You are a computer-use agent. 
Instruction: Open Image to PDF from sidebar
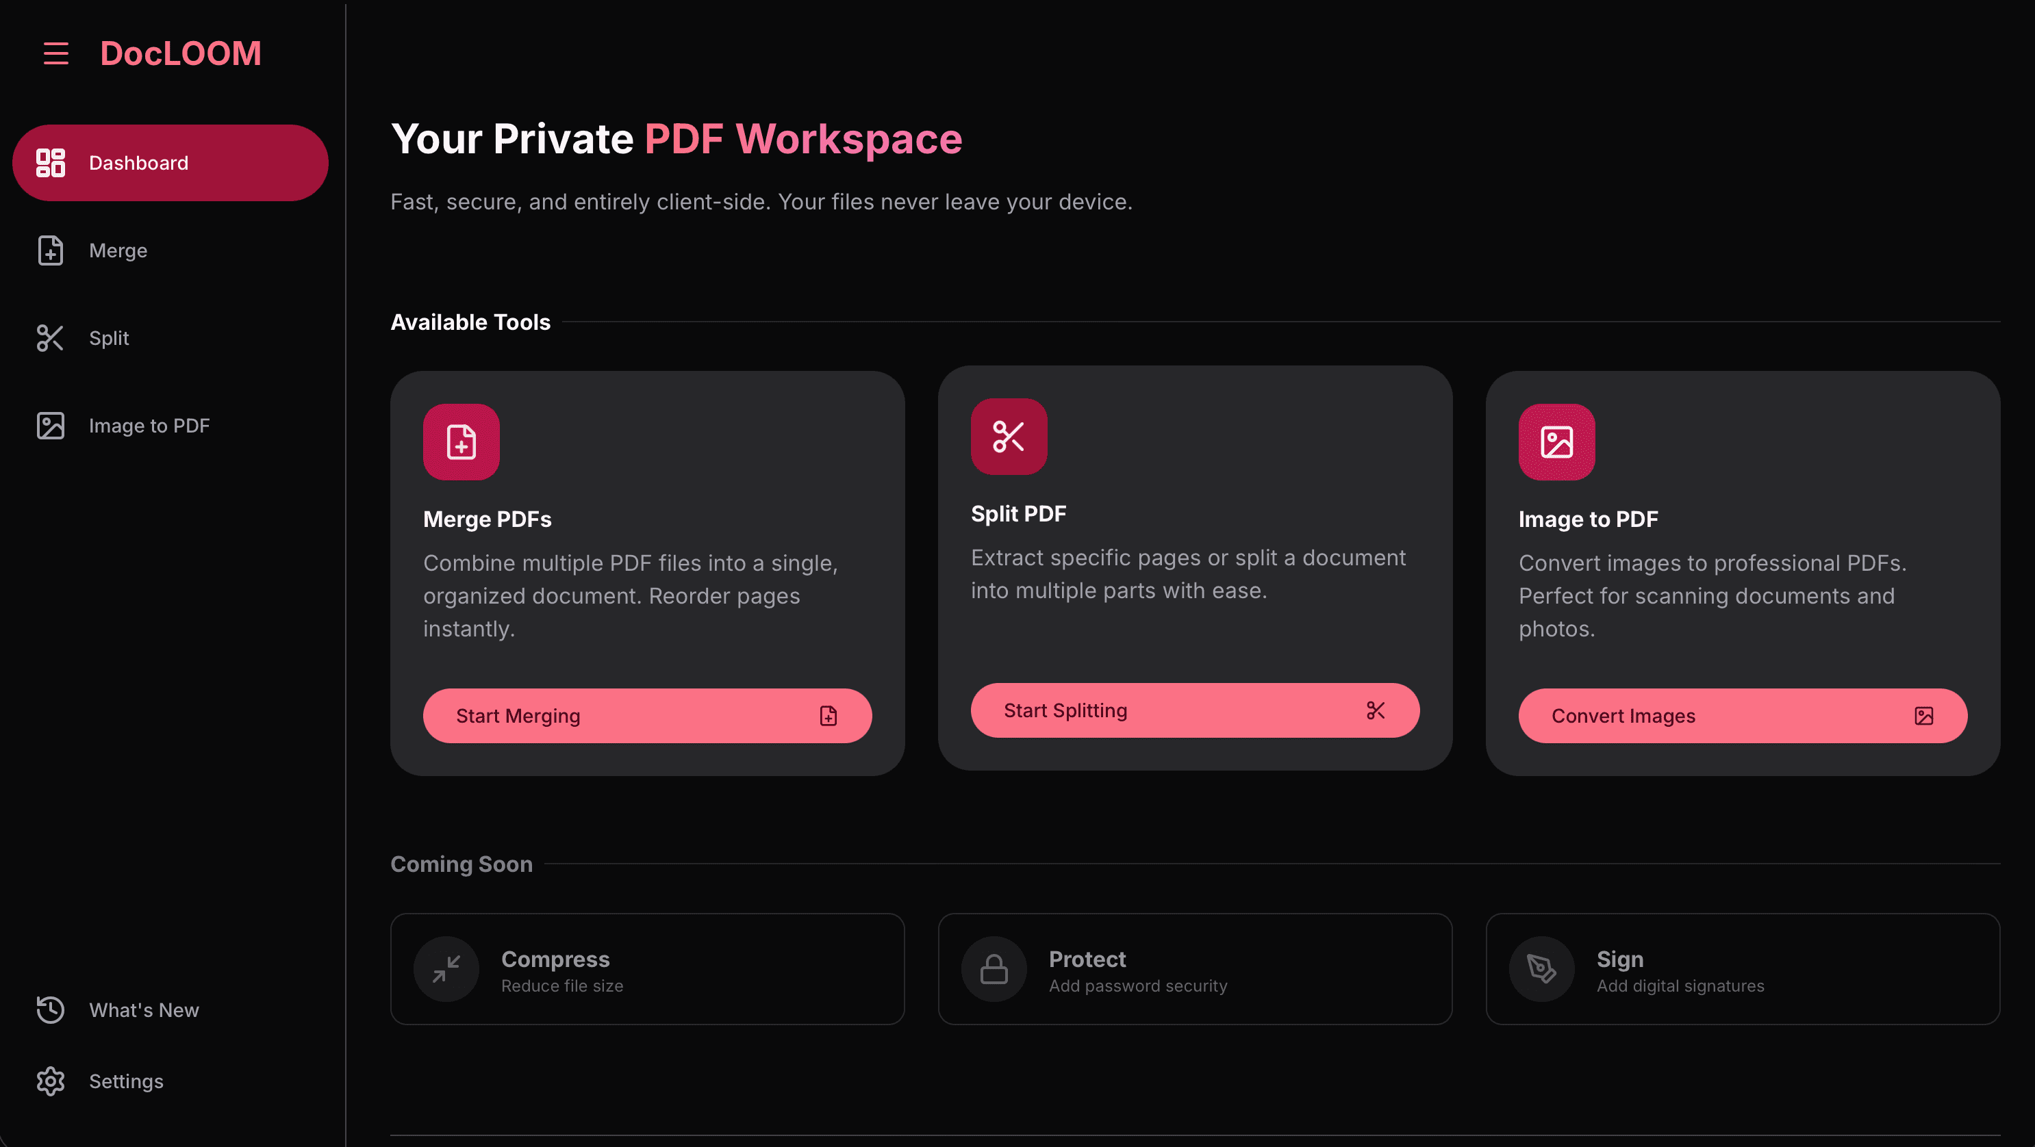click(x=149, y=426)
